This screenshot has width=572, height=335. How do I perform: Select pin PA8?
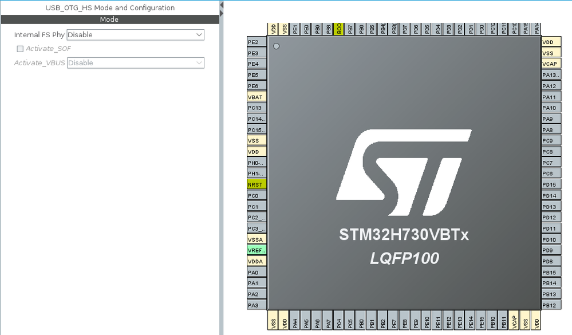click(x=551, y=129)
